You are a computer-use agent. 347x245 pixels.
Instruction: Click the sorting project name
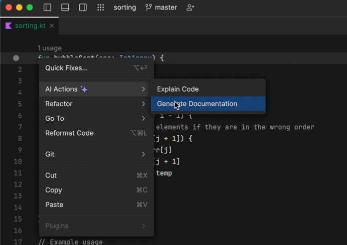[125, 7]
